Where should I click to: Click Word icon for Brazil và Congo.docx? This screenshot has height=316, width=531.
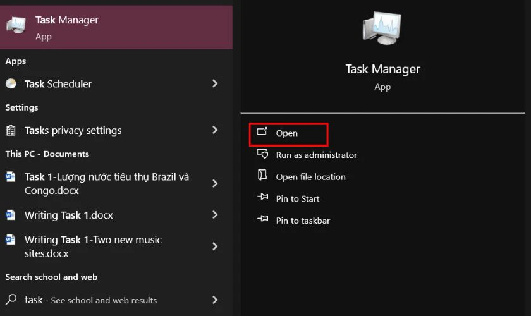coord(11,177)
